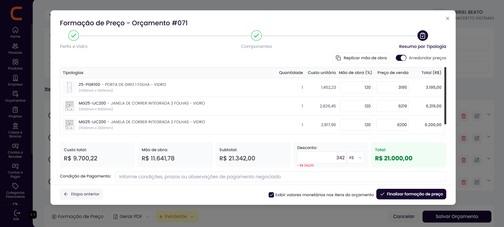Open the R$ discount type dropdown

(356, 158)
